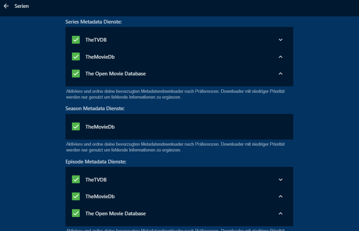Move The Open Movie Database up for Episodes
This screenshot has width=359, height=231.
(281, 213)
